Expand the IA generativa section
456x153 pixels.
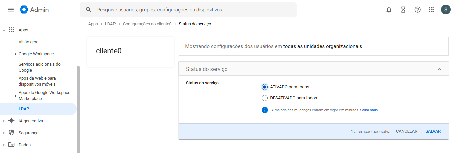(4, 121)
